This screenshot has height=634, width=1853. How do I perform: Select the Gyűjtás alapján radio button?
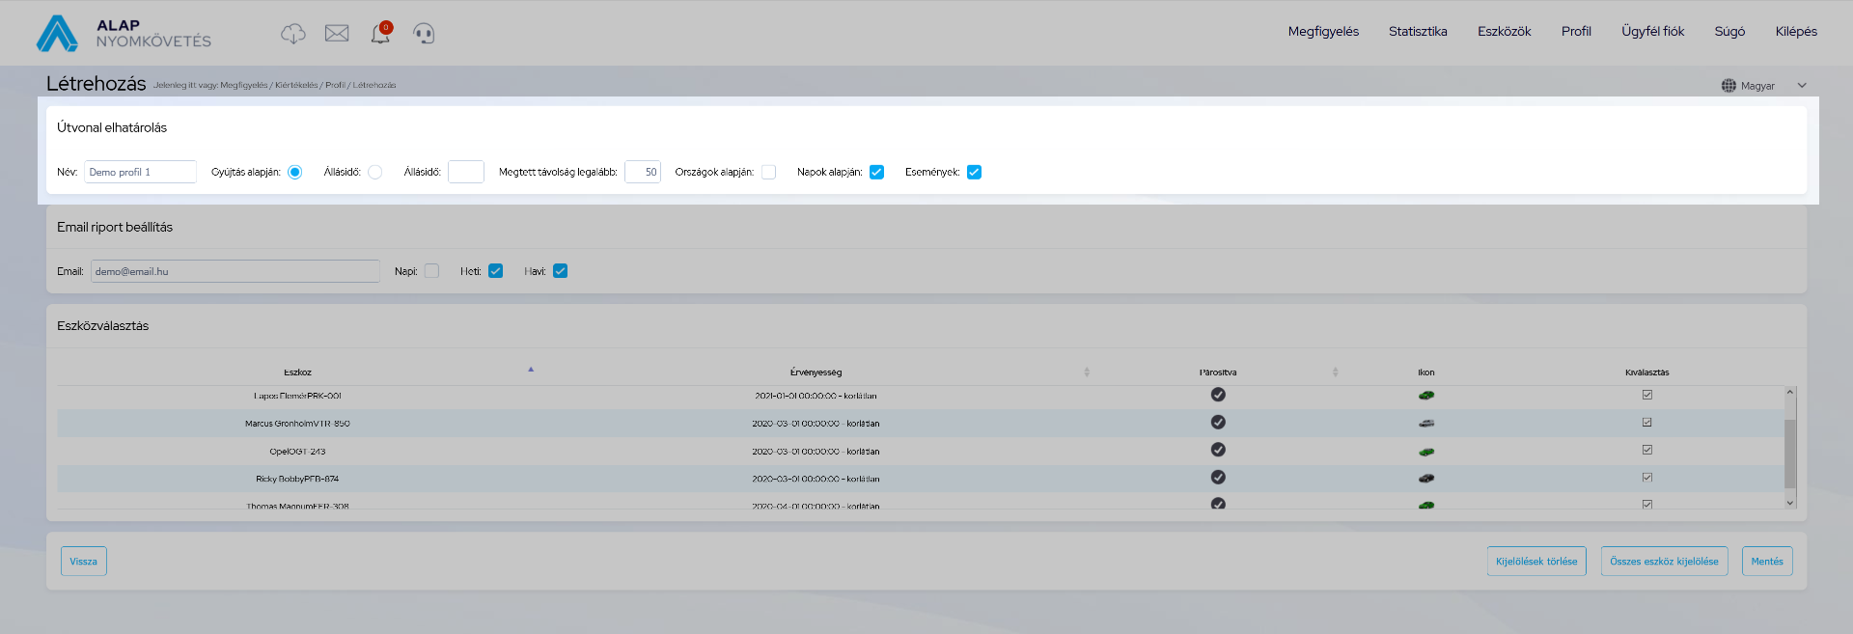coord(295,173)
